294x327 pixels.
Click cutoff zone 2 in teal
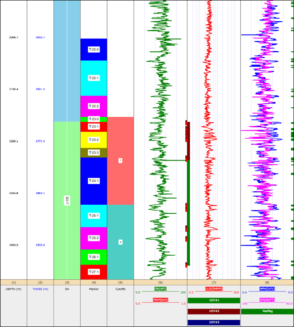pyautogui.click(x=120, y=242)
